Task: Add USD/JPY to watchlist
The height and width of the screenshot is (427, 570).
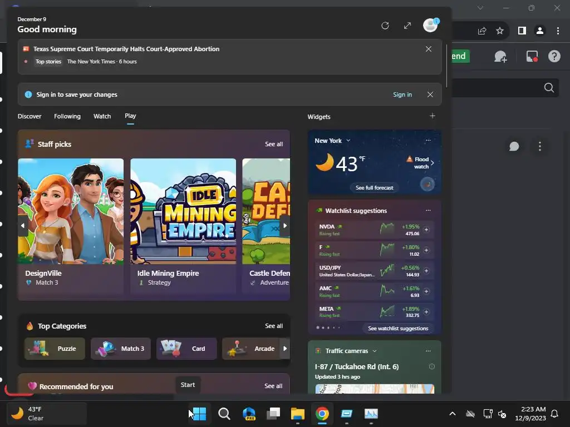Action: click(426, 271)
